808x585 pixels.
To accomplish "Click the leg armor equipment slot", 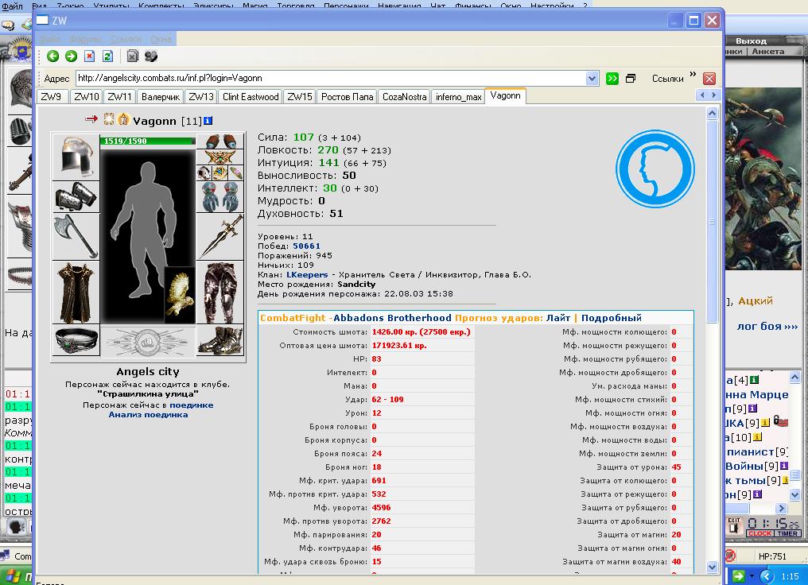I will coord(220,292).
